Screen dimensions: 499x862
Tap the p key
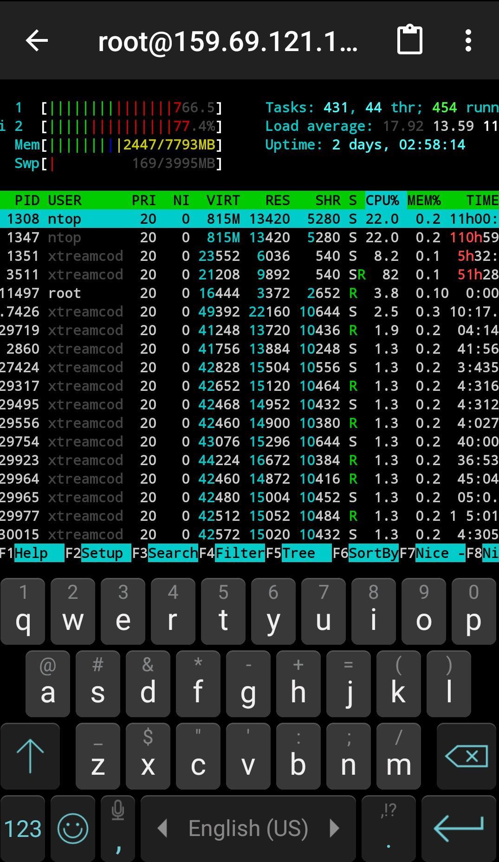tap(474, 611)
